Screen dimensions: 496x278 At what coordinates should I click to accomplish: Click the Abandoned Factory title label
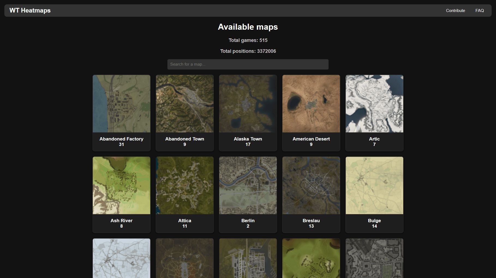click(121, 139)
